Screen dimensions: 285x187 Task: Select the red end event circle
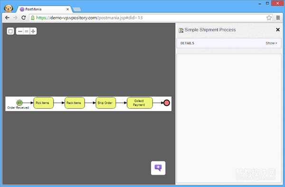167,103
